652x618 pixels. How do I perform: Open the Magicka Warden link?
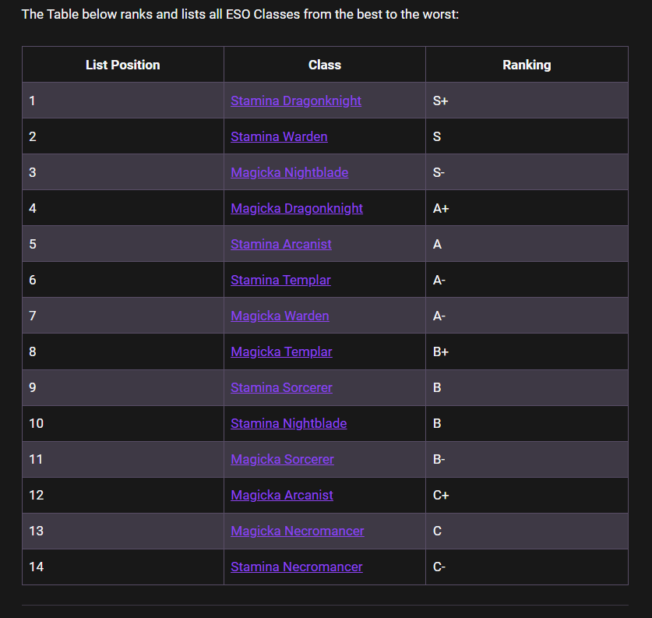tap(280, 316)
